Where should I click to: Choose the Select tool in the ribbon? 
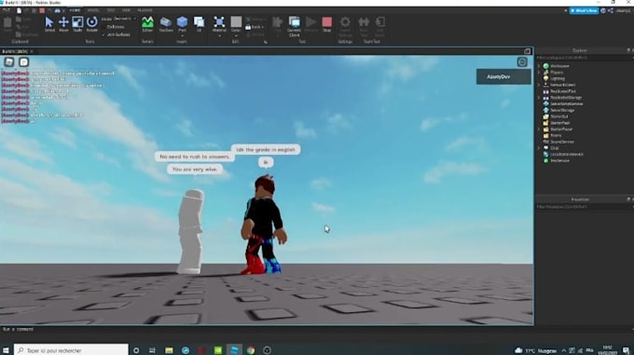(x=49, y=24)
